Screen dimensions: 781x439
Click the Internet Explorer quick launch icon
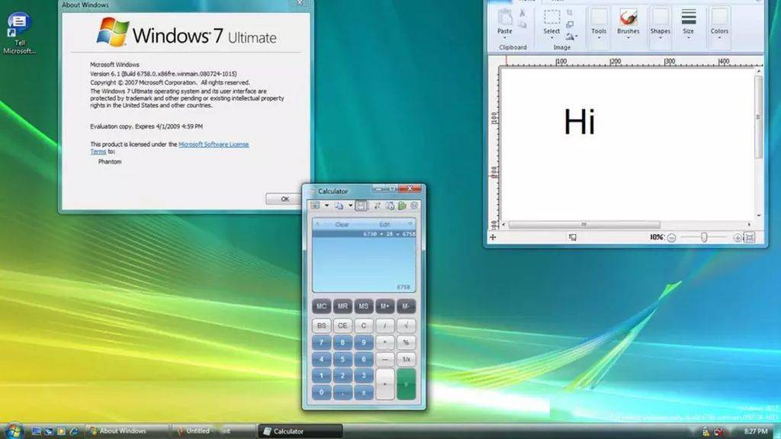click(74, 431)
